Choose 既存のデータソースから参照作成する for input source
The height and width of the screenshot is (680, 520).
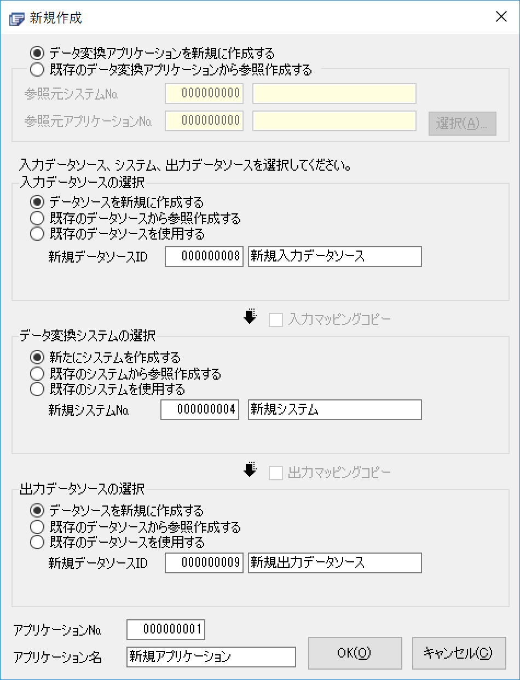pyautogui.click(x=37, y=219)
